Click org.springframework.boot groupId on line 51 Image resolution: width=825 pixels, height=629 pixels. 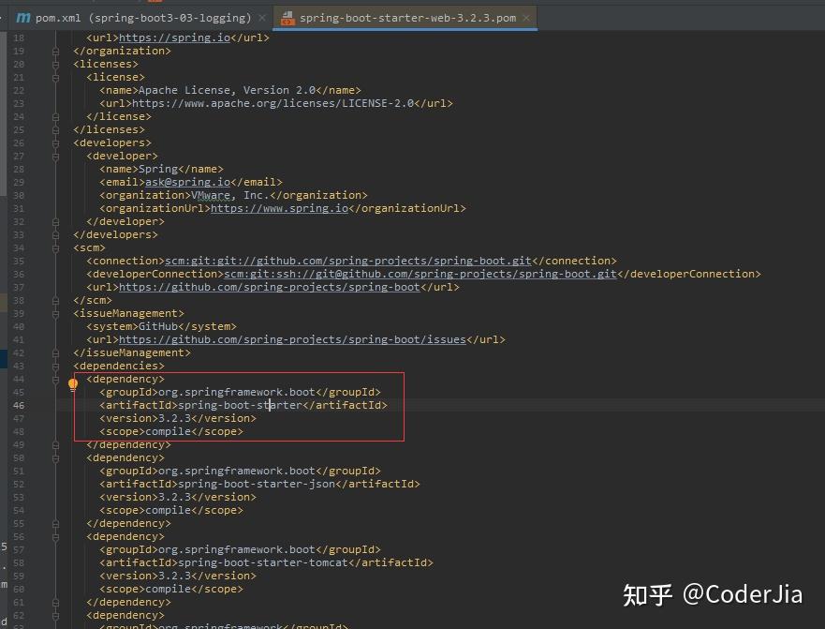pos(237,471)
